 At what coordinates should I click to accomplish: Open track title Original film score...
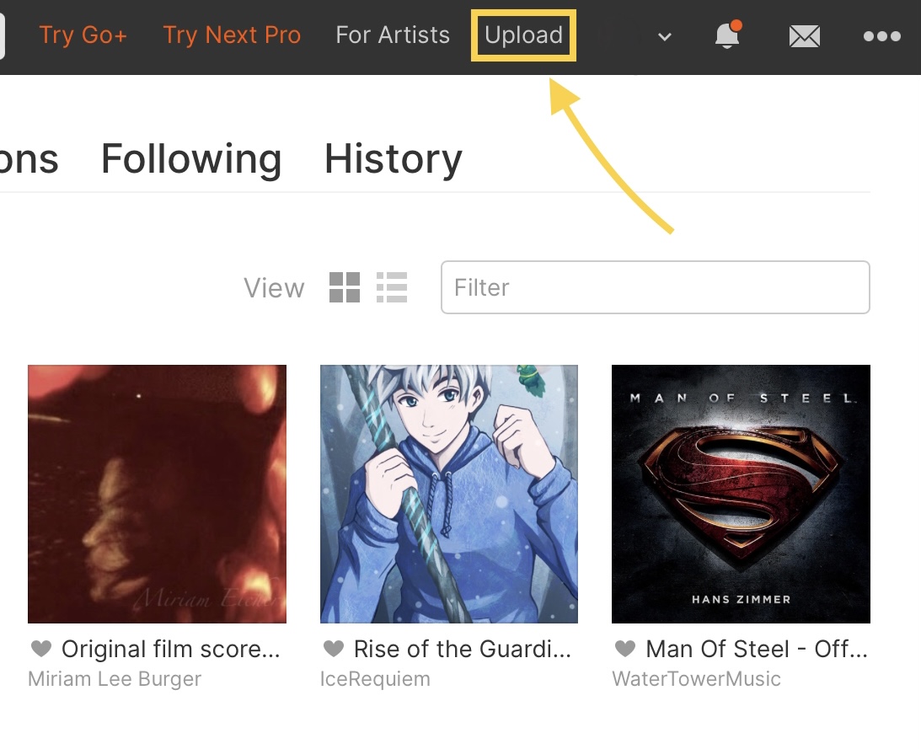pos(171,649)
